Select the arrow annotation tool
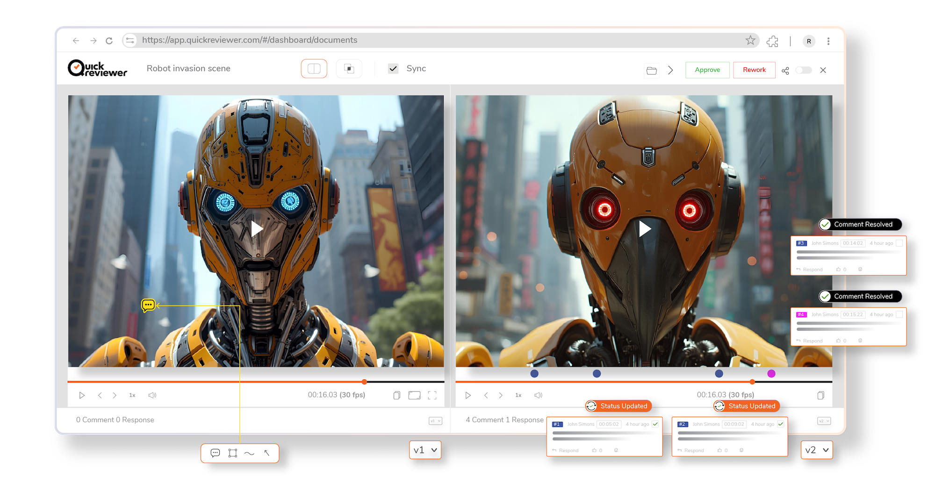The height and width of the screenshot is (483, 935). (x=266, y=453)
